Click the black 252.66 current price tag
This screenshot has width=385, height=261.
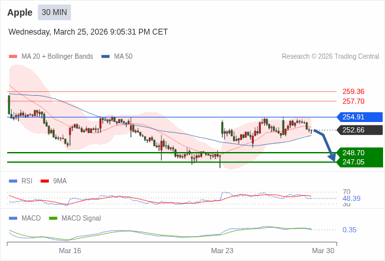(360, 130)
